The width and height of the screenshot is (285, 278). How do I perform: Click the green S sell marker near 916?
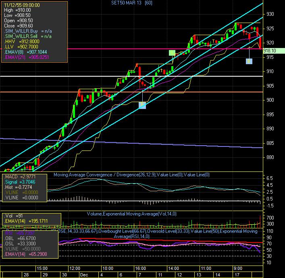(172, 53)
